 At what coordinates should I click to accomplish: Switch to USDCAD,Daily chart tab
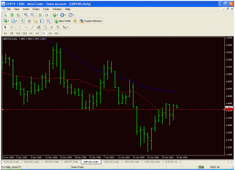coord(111,162)
